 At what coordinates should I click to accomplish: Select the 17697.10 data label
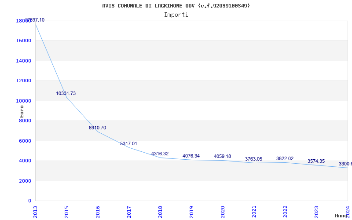click(x=34, y=20)
